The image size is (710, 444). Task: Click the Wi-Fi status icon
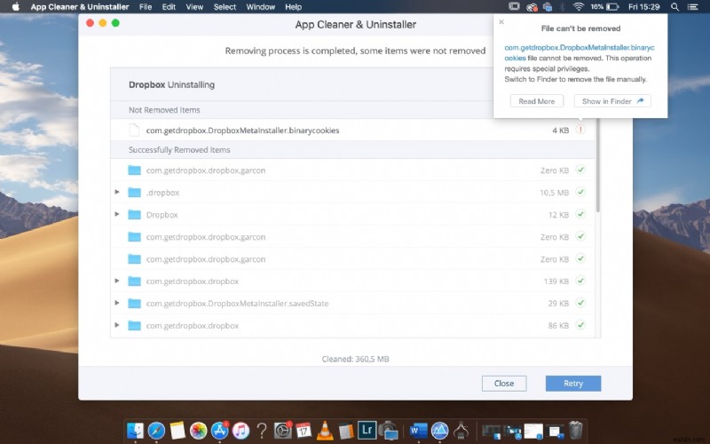[579, 7]
